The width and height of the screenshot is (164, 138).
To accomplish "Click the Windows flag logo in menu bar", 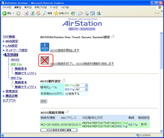I will 160,7.
